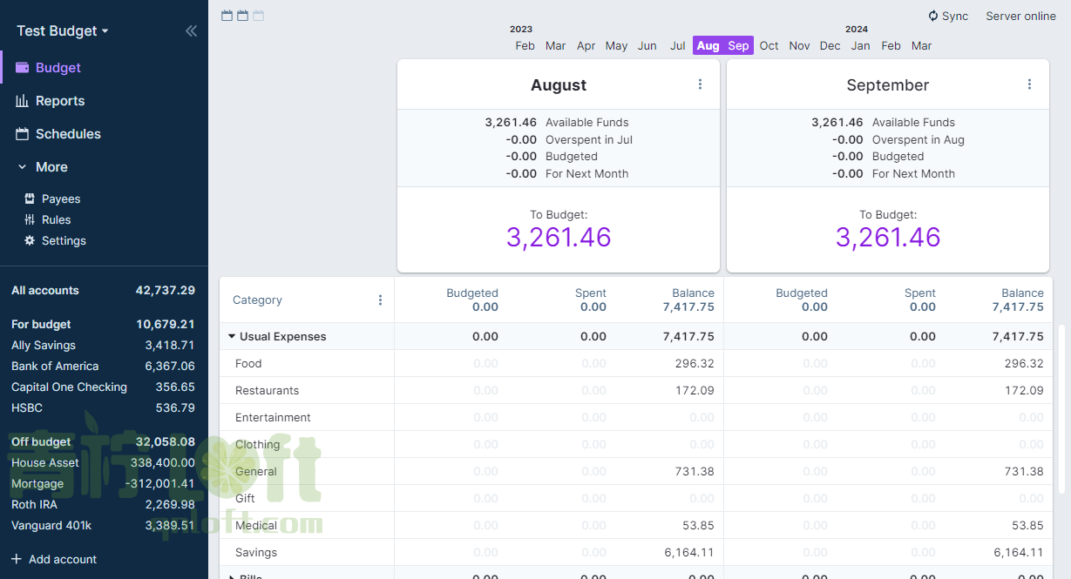Show only one month using first calendar icon
1071x579 pixels.
click(x=227, y=16)
